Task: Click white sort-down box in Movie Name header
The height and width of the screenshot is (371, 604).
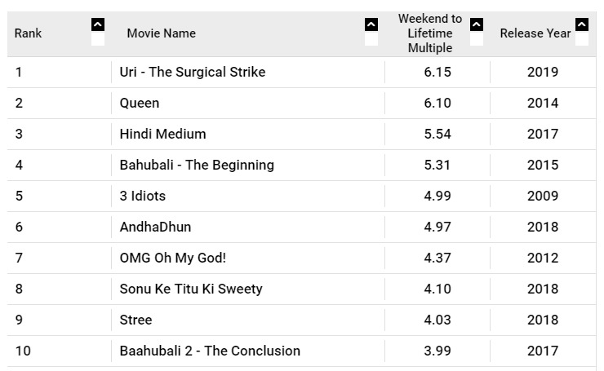Action: 371,39
